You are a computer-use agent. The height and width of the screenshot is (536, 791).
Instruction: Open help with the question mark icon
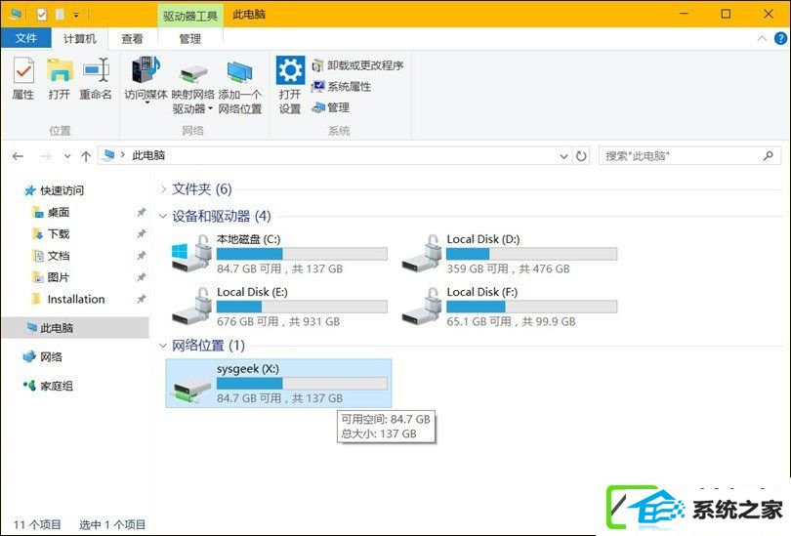click(x=780, y=38)
